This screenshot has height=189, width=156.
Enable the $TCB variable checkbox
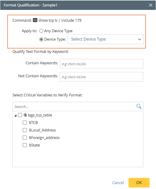pos(25,123)
